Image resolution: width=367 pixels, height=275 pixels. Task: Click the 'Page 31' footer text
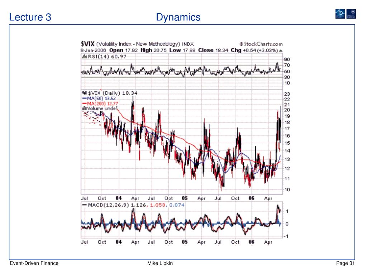tap(345, 263)
